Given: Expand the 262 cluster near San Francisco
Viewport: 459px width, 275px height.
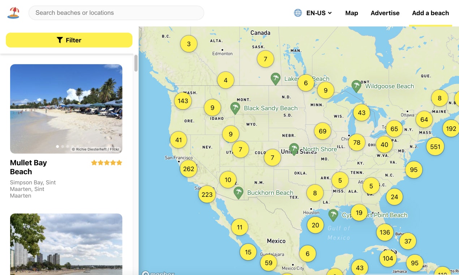Looking at the screenshot, I should click(188, 169).
